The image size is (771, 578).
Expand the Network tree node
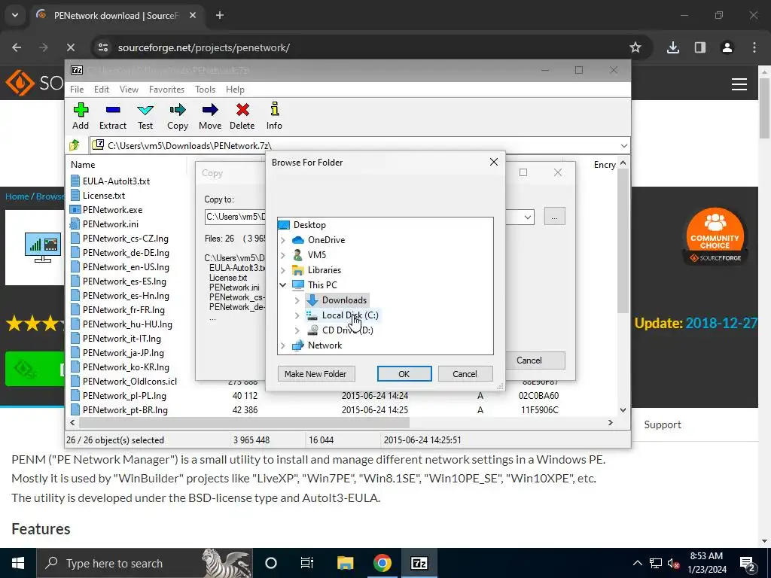click(283, 345)
